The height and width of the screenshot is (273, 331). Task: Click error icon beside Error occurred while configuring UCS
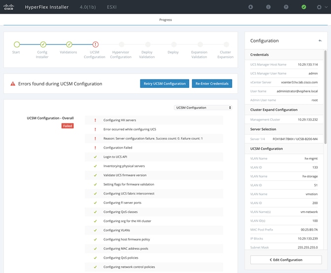[x=95, y=129]
